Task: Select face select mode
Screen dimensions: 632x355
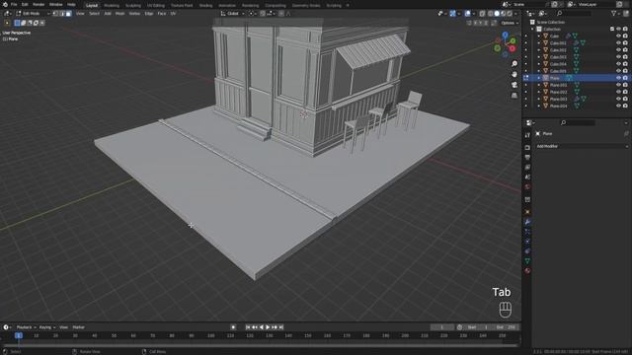Action: click(x=68, y=13)
